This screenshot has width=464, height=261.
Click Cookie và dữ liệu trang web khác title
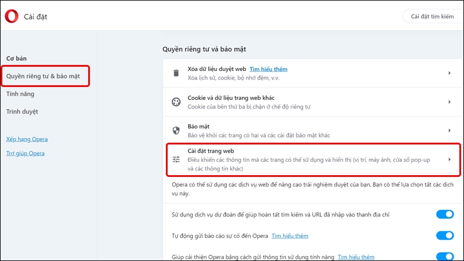tap(231, 98)
